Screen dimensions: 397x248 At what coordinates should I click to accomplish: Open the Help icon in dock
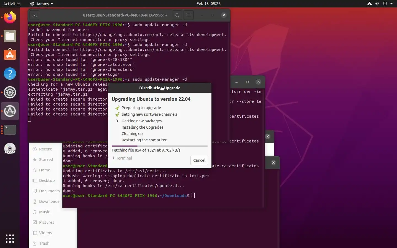10,74
